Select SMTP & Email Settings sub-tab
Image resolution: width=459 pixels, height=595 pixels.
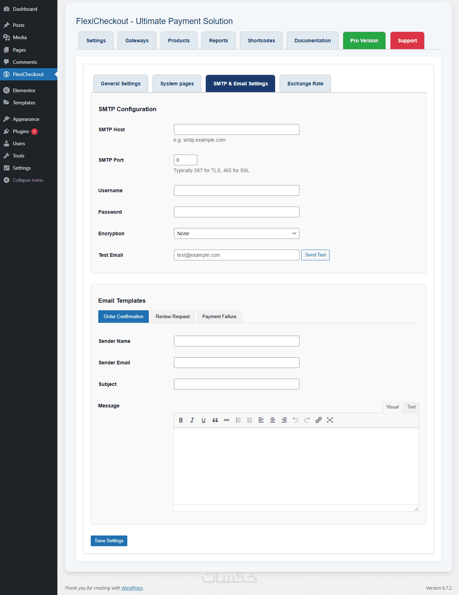click(240, 84)
